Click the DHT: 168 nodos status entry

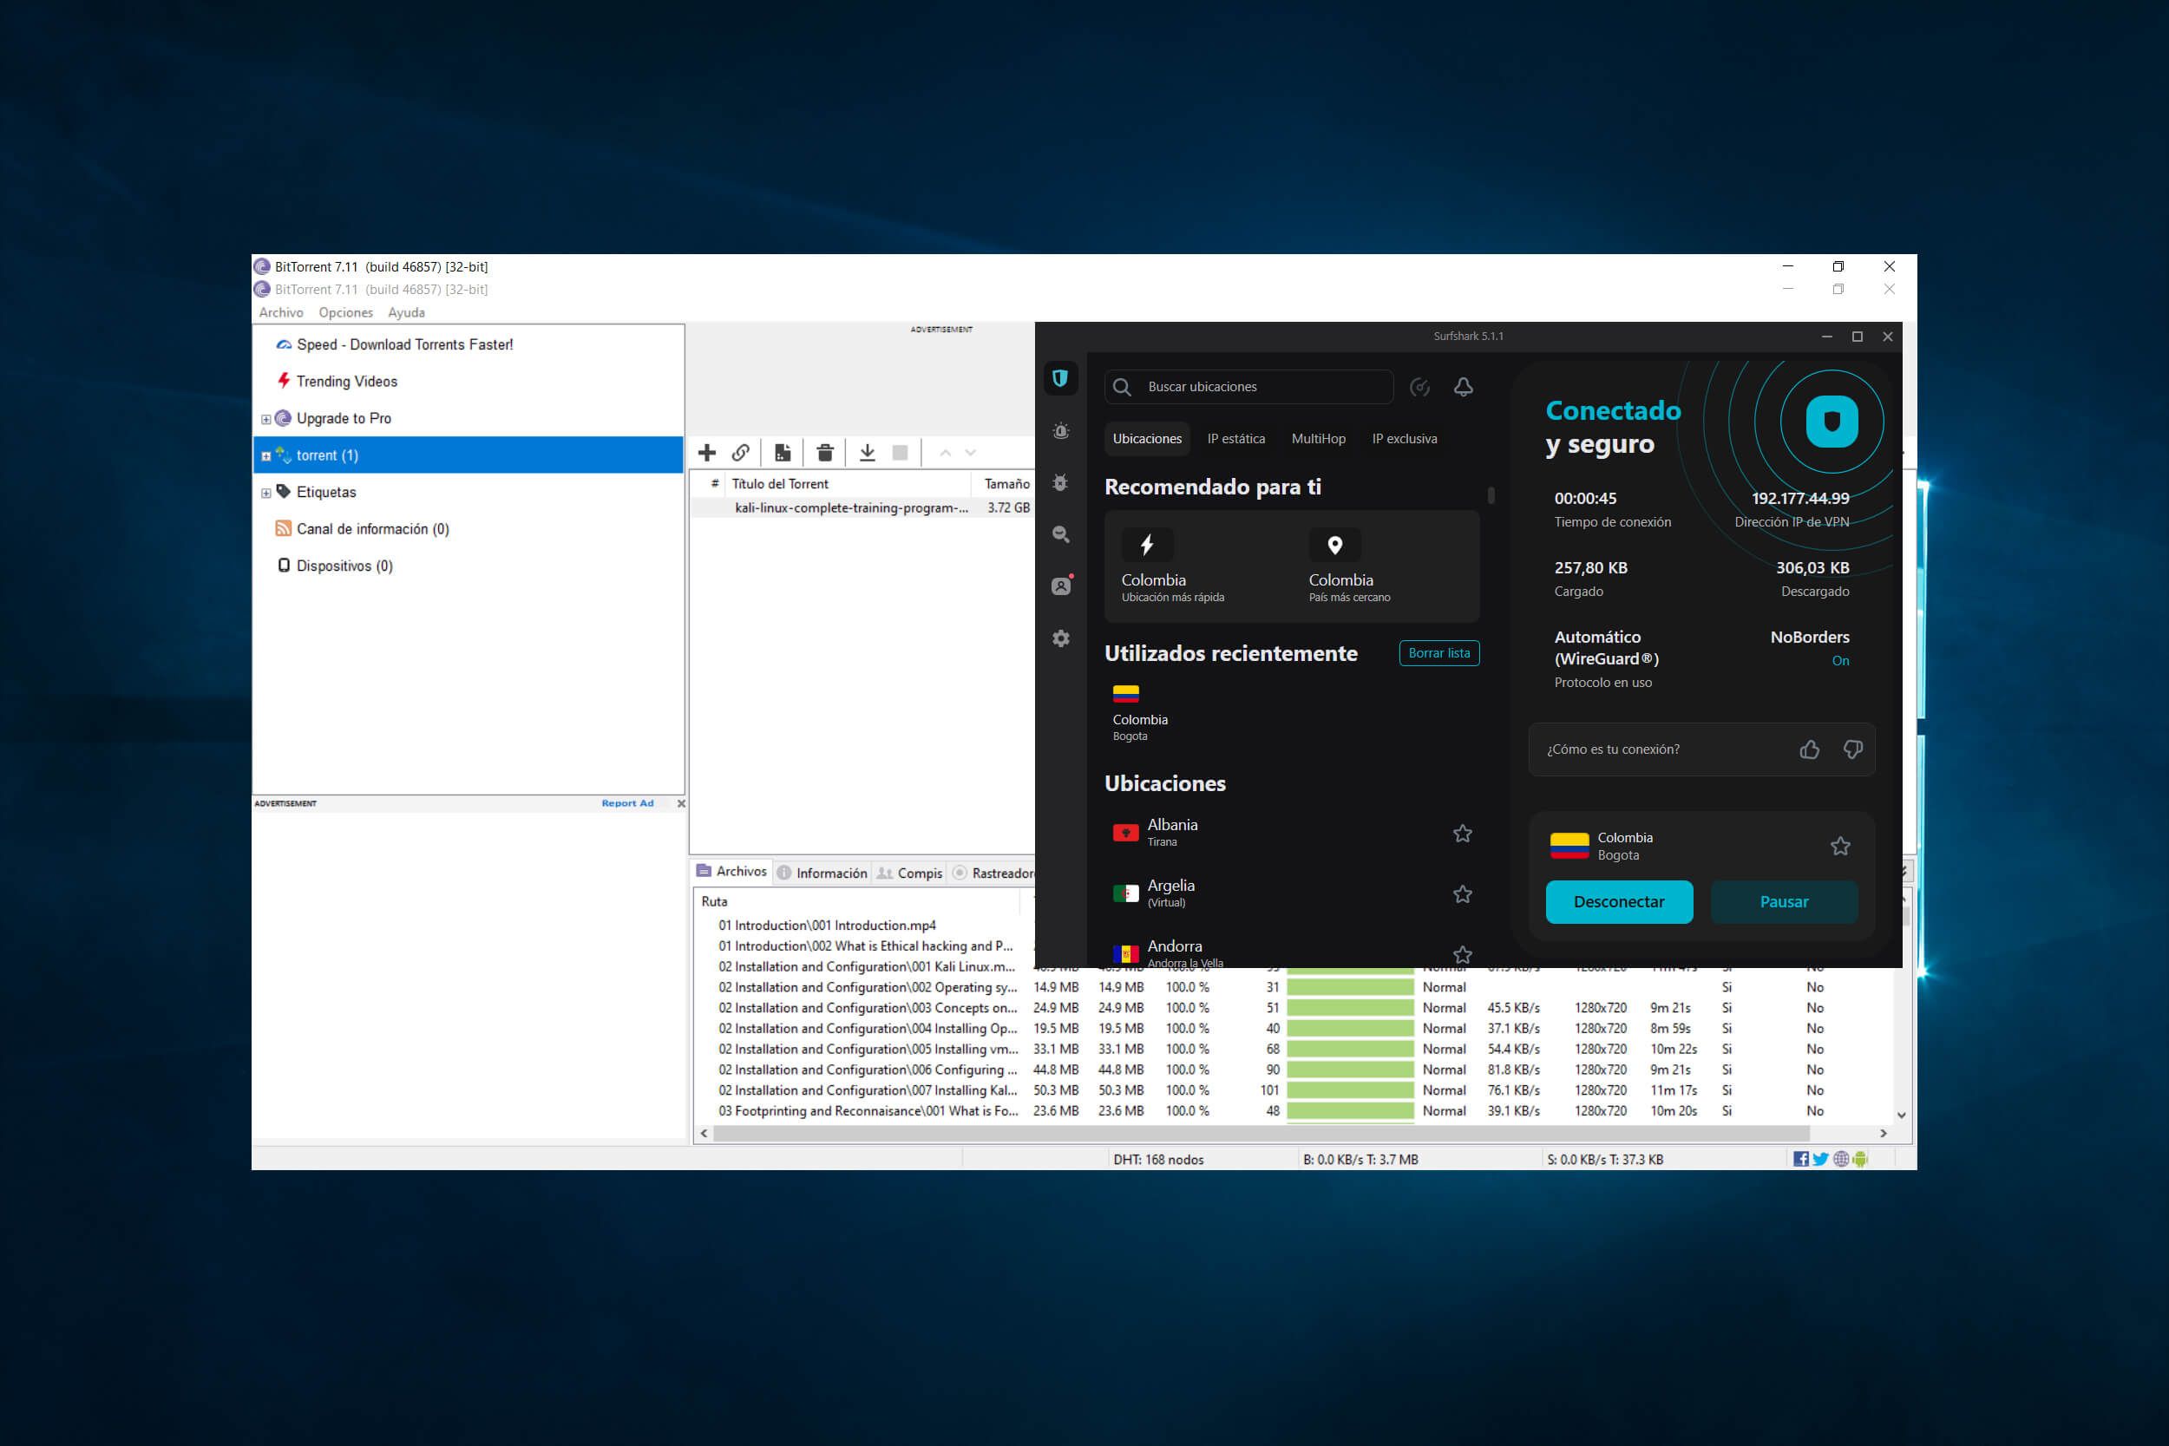tap(1158, 1160)
